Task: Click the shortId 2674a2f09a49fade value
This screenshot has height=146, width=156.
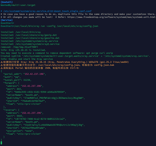Action: click(x=33, y=128)
